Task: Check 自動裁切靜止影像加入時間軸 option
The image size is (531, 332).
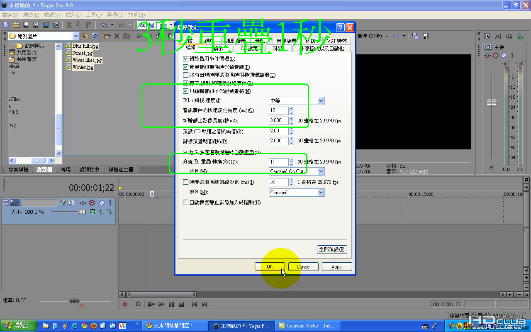Action: [186, 203]
